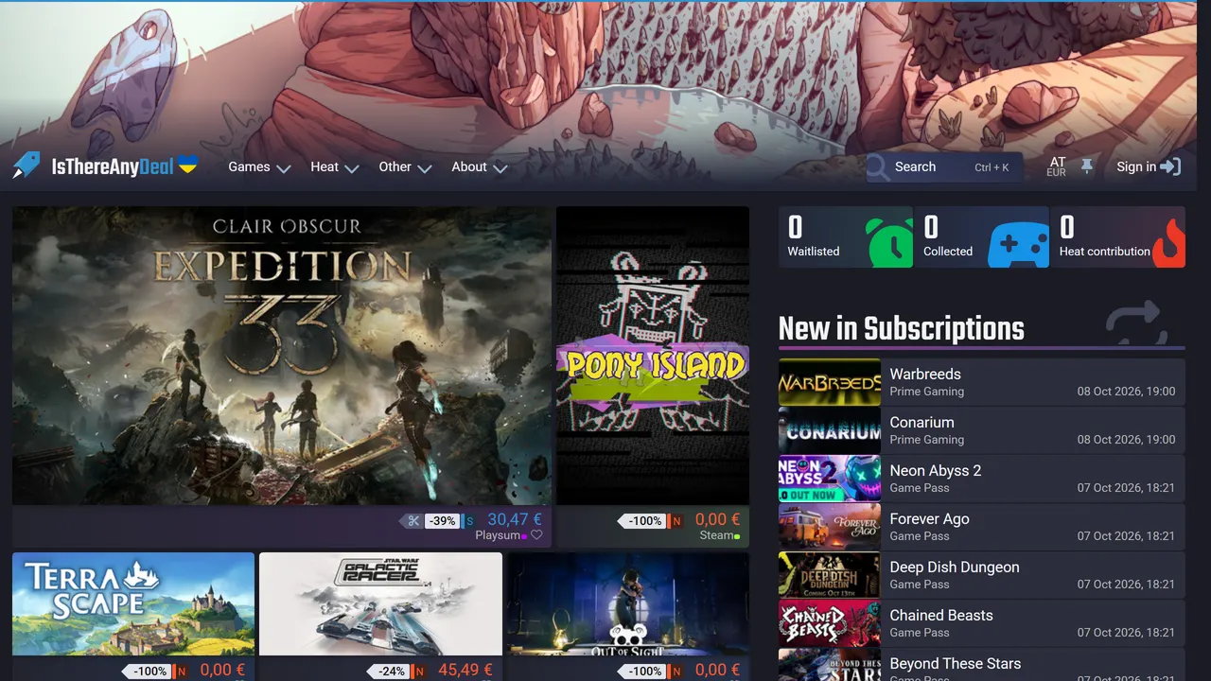The height and width of the screenshot is (681, 1211).
Task: Click the sign-in arrow icon
Action: (x=1171, y=166)
